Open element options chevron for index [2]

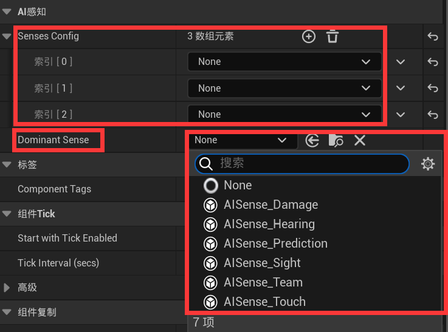(x=401, y=115)
